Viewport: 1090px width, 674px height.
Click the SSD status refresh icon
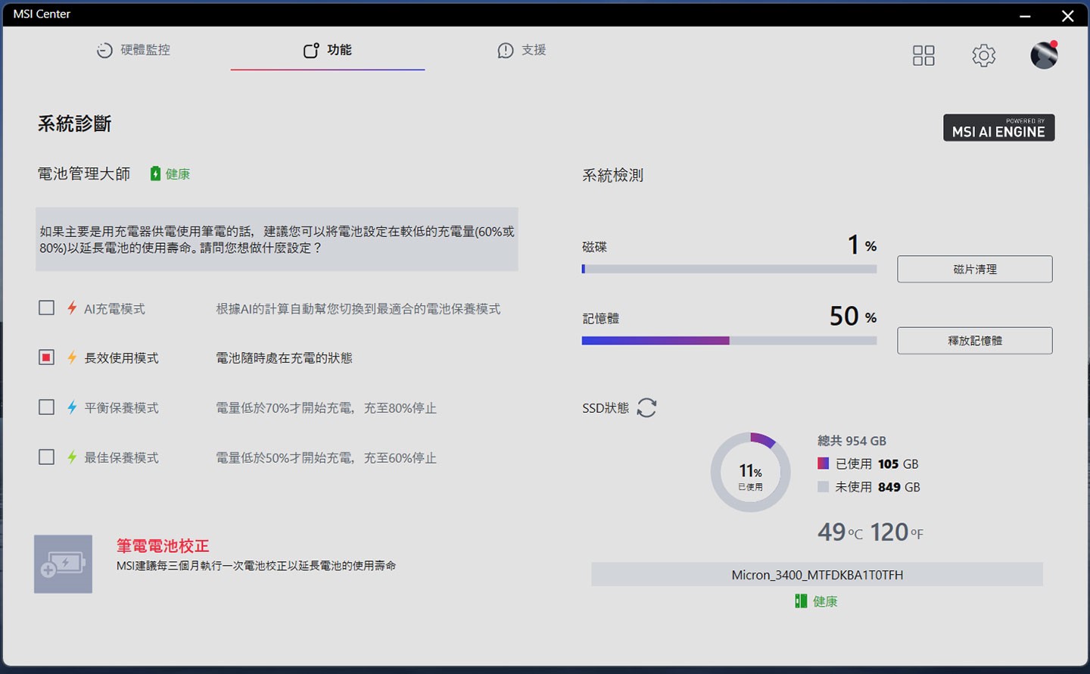(646, 407)
